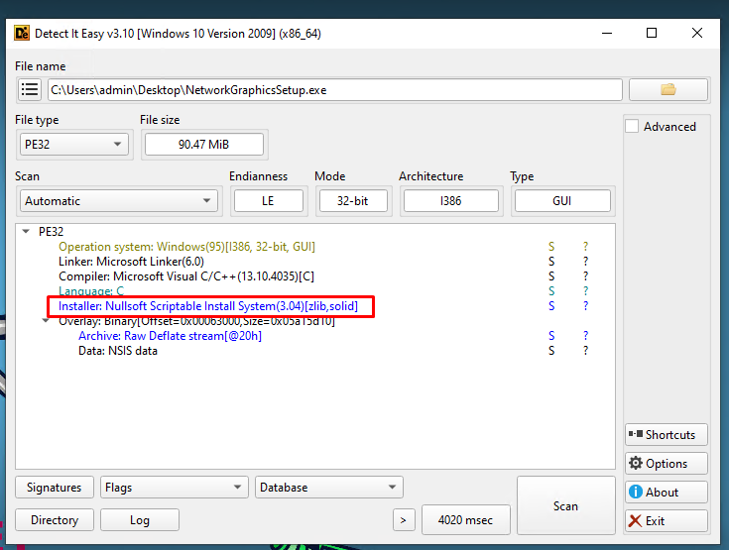Image resolution: width=729 pixels, height=550 pixels.
Task: Click S link on the Linker row
Action: tap(551, 262)
